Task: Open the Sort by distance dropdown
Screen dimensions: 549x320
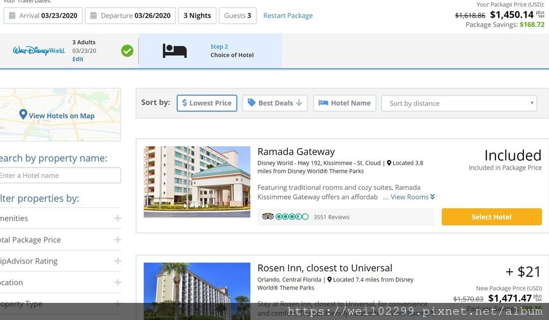Action: coord(459,103)
